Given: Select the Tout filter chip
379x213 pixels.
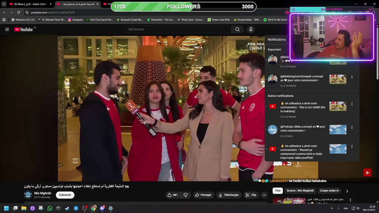Looking at the screenshot, I should 278,191.
